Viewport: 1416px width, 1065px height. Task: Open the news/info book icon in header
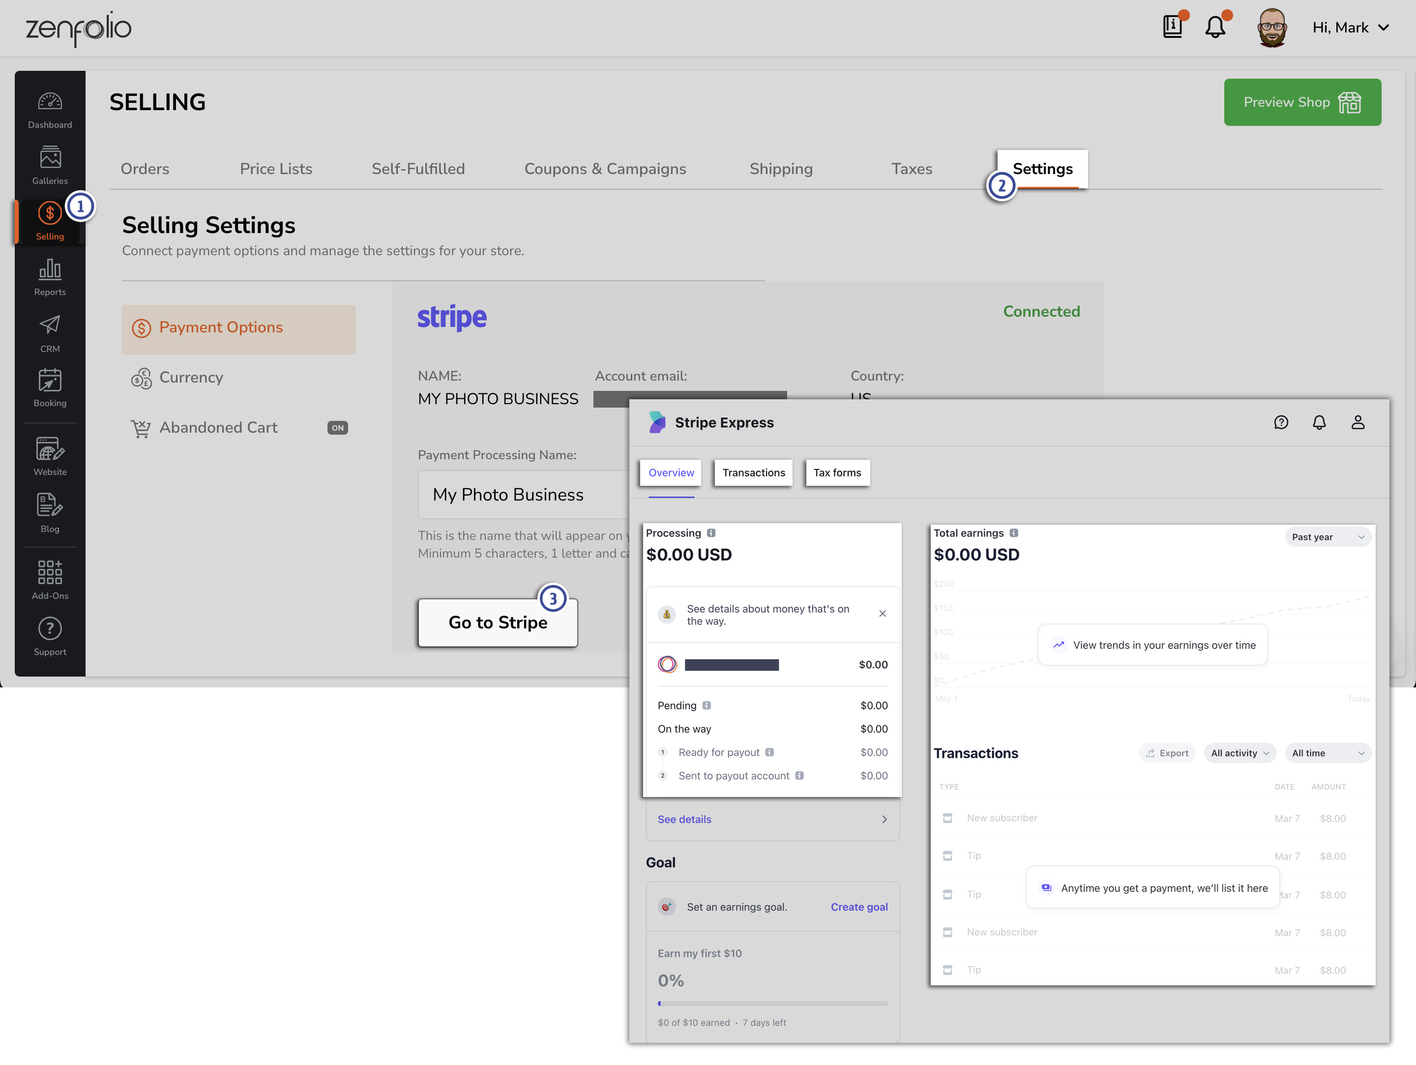pos(1173,27)
